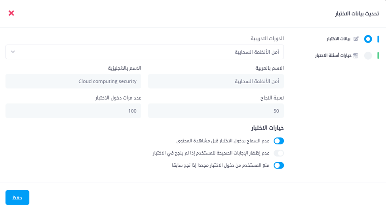Screen dimensions: 386x212
Task: Toggle منع المستخدم من دخول الاختبار مجددا
Action: (279, 165)
